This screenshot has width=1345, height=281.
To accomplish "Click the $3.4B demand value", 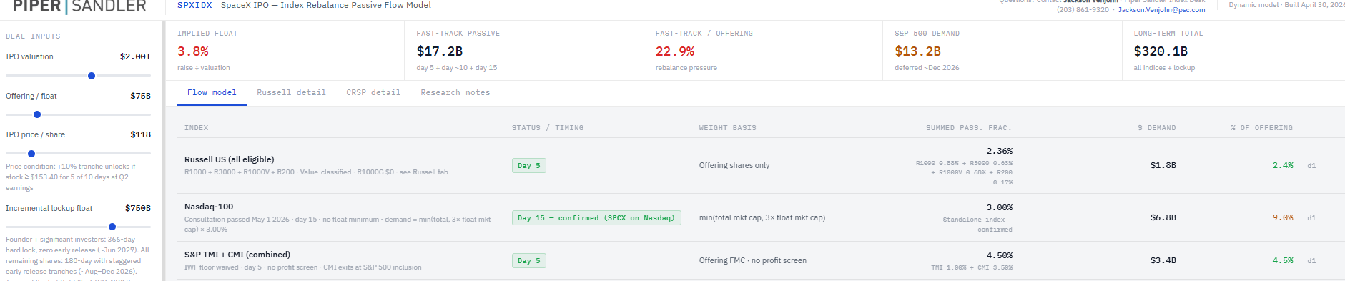I will 1163,260.
